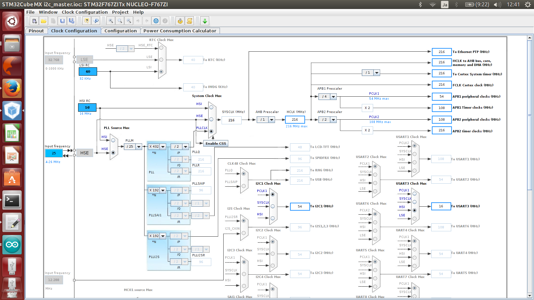Switch to the Pinout tab

tap(36, 31)
